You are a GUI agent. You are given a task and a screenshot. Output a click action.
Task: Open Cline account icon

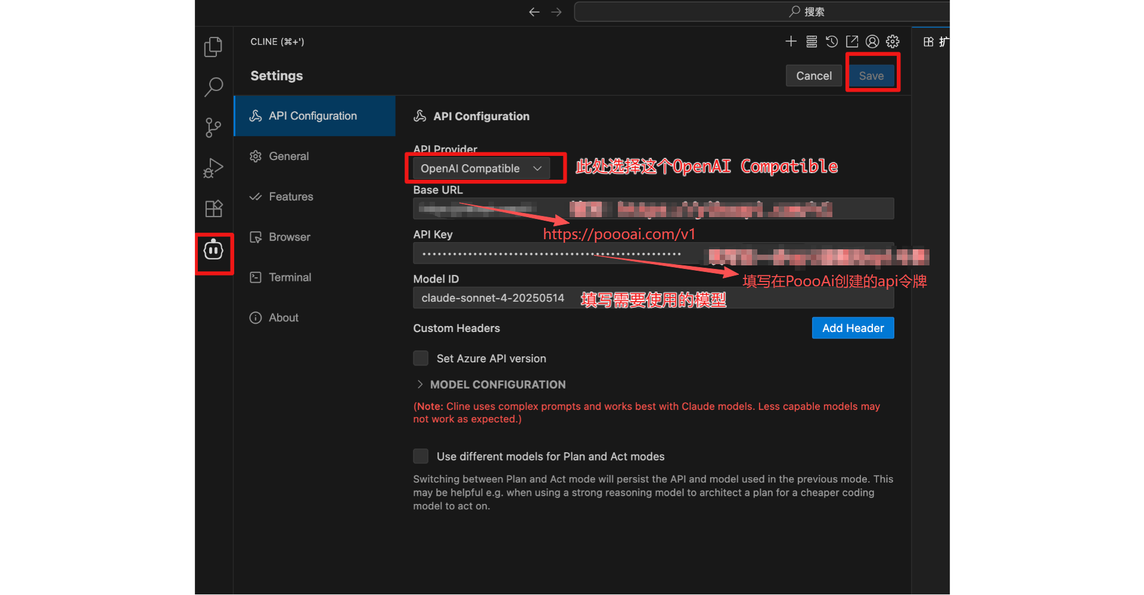click(x=872, y=42)
